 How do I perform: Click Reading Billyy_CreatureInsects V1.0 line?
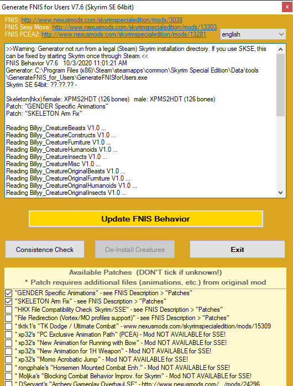56,157
